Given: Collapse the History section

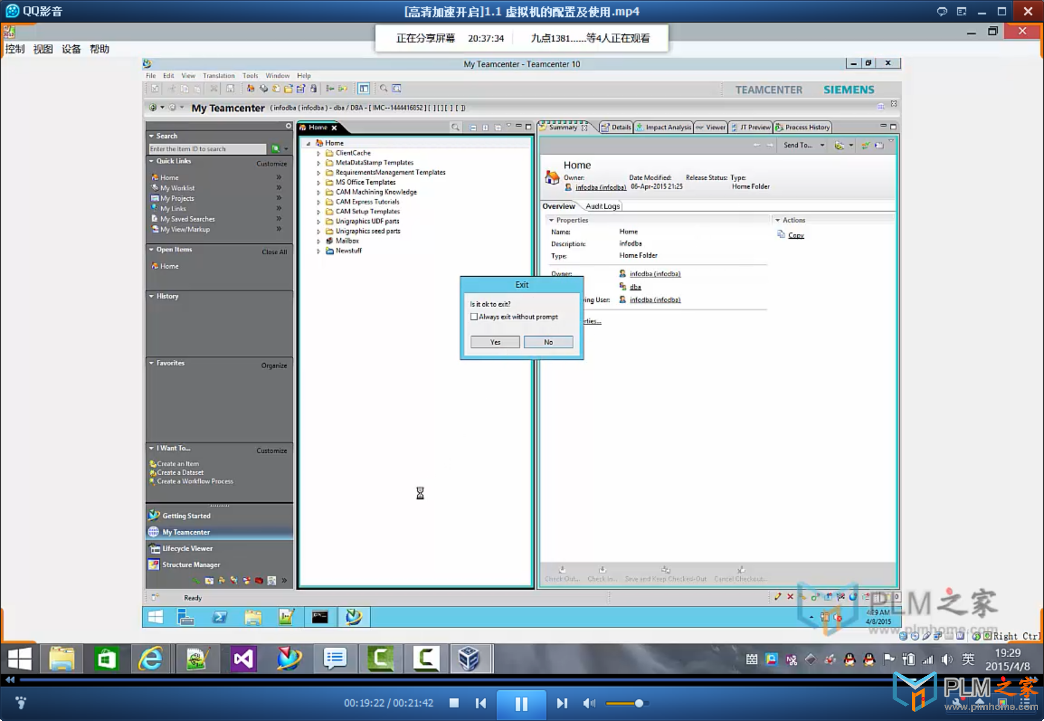Looking at the screenshot, I should pos(151,296).
